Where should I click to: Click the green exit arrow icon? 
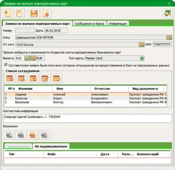tap(167, 14)
